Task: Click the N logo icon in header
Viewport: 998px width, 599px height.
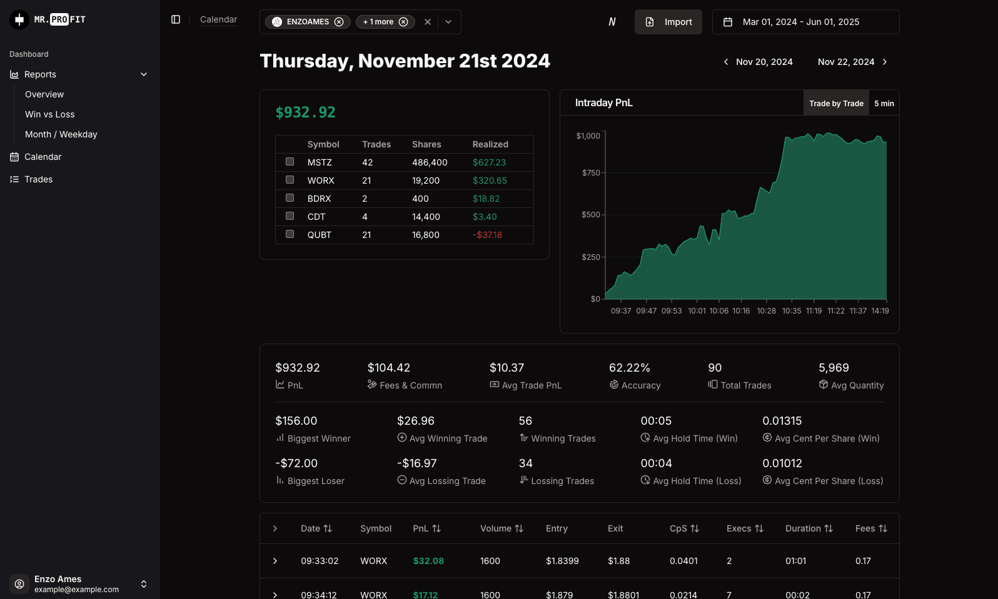Action: (x=612, y=22)
